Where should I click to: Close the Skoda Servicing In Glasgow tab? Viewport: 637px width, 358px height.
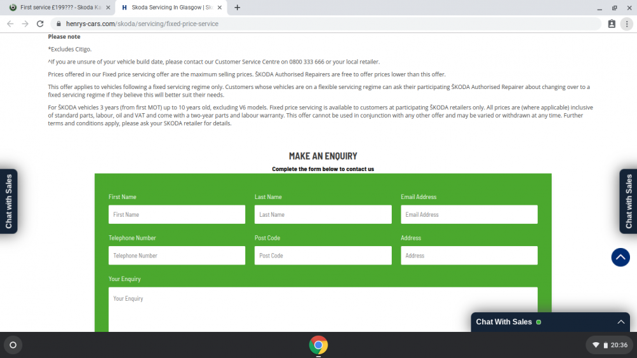[219, 7]
